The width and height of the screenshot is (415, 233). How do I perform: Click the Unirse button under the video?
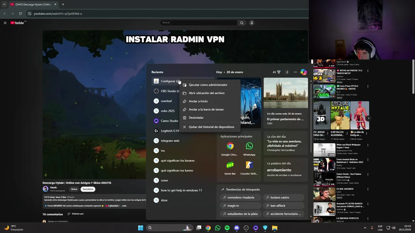[74, 189]
